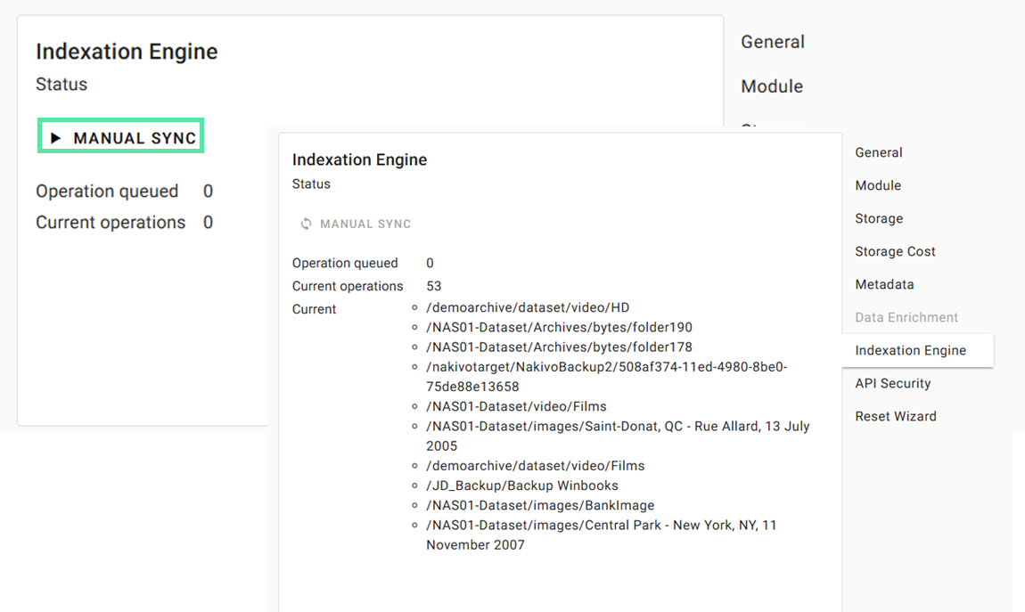The height and width of the screenshot is (612, 1025).
Task: Select the active Indexation Engine tab
Action: click(910, 350)
